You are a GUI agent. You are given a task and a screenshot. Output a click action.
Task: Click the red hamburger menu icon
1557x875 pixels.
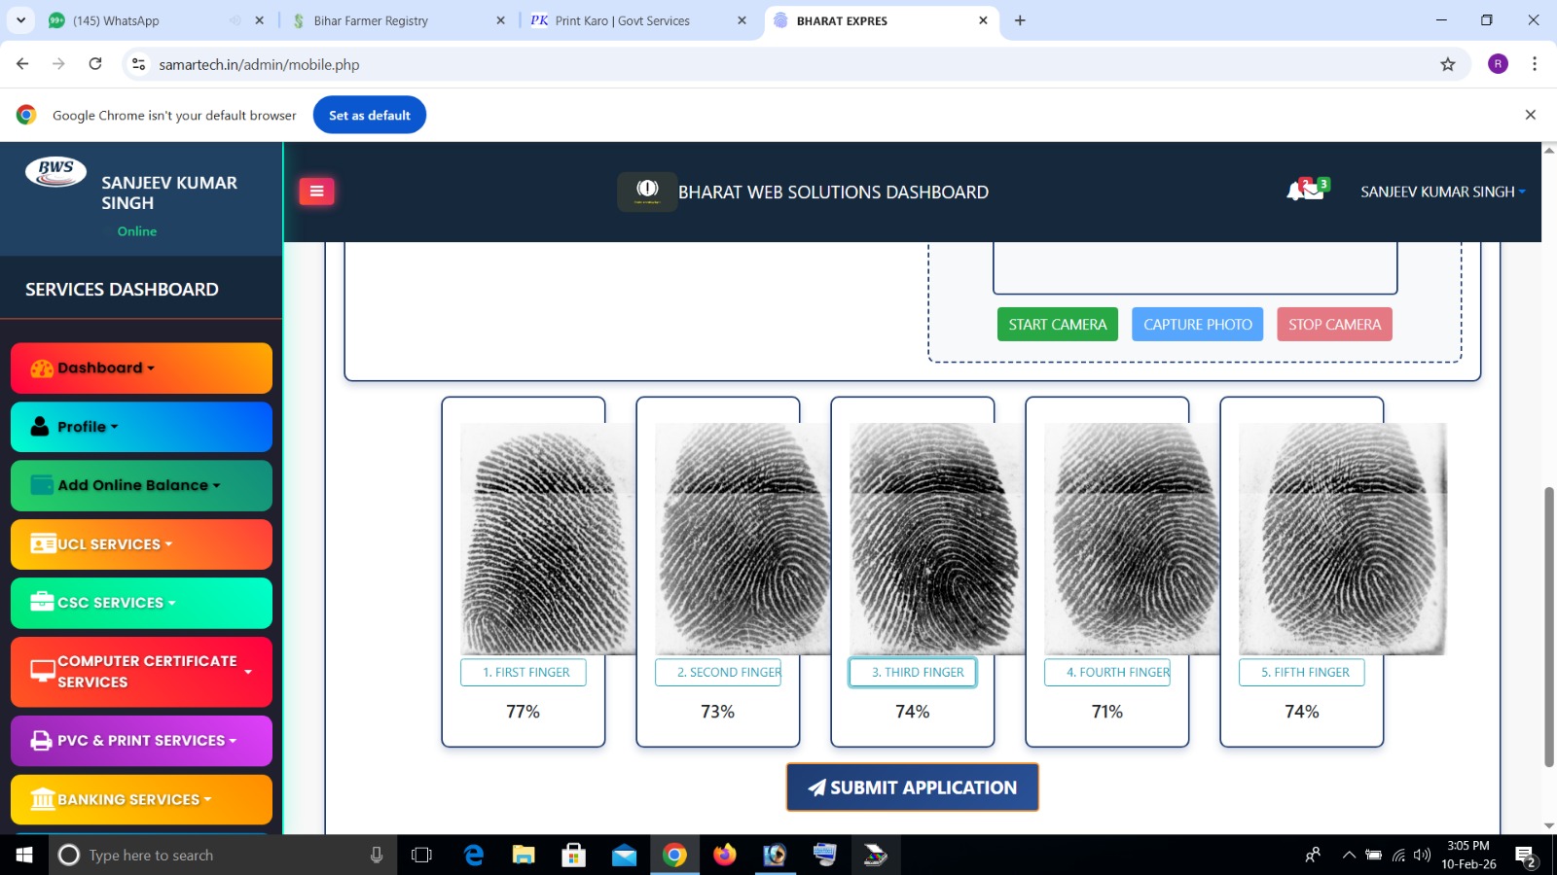(x=316, y=192)
